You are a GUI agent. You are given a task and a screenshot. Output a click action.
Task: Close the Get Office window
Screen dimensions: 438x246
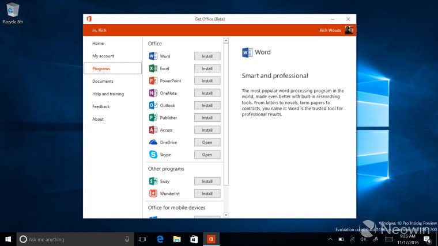point(348,19)
